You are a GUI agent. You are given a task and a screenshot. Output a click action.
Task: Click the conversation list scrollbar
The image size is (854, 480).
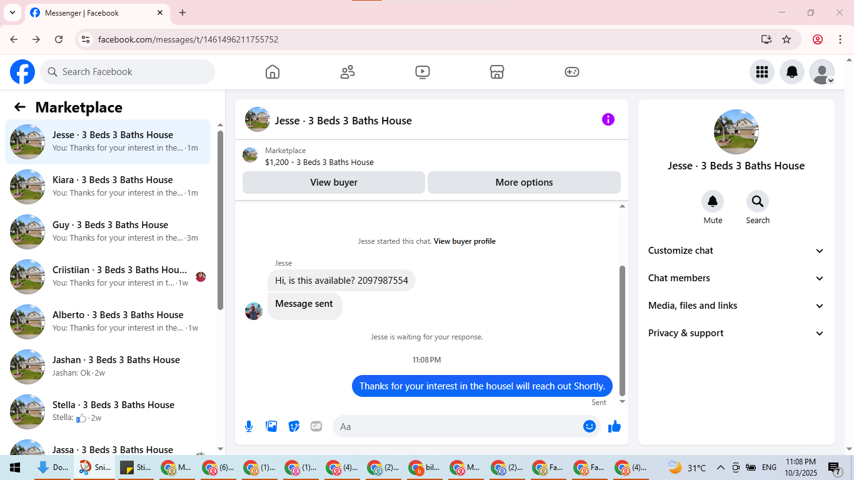click(220, 220)
